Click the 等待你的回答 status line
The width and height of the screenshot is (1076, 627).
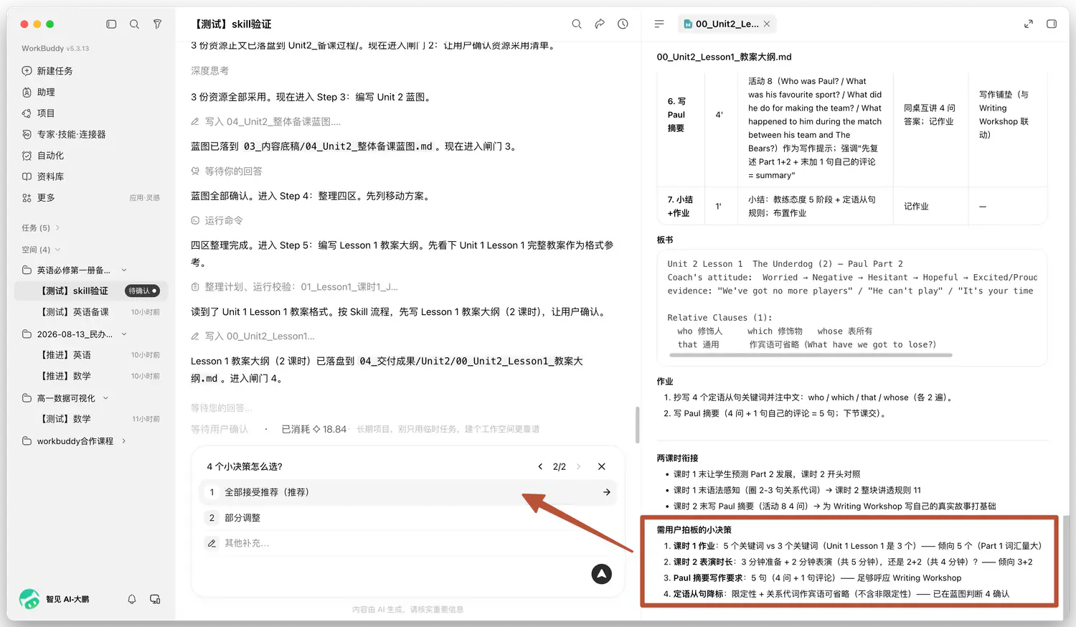click(x=226, y=171)
